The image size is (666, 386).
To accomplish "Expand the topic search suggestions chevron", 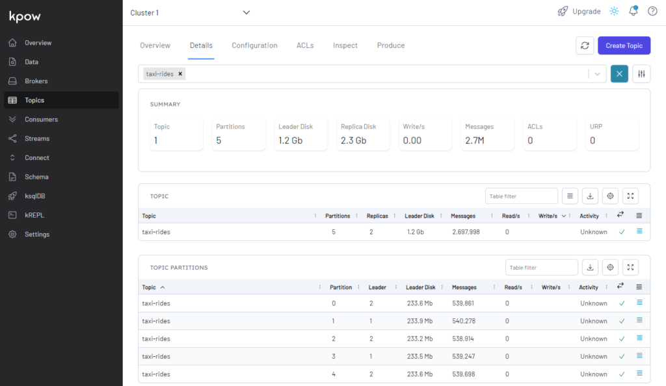I will point(596,73).
